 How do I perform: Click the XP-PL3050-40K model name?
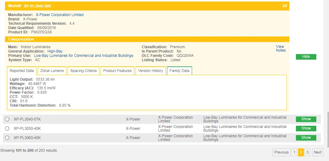tap(27, 129)
